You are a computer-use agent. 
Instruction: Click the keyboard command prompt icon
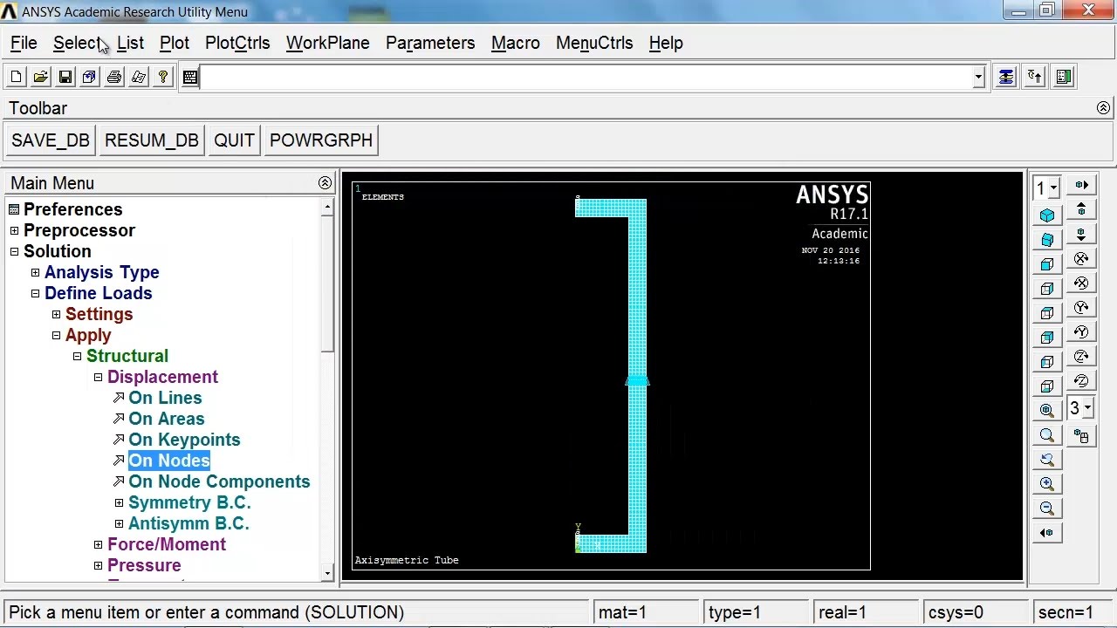(190, 78)
